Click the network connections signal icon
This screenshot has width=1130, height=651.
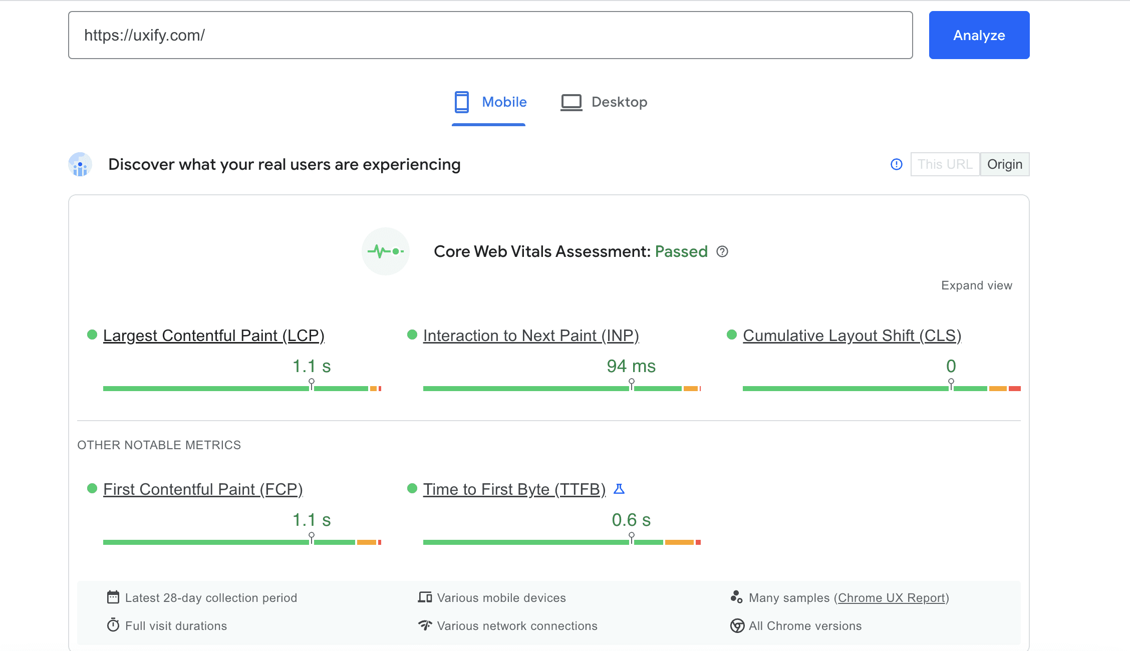(424, 625)
